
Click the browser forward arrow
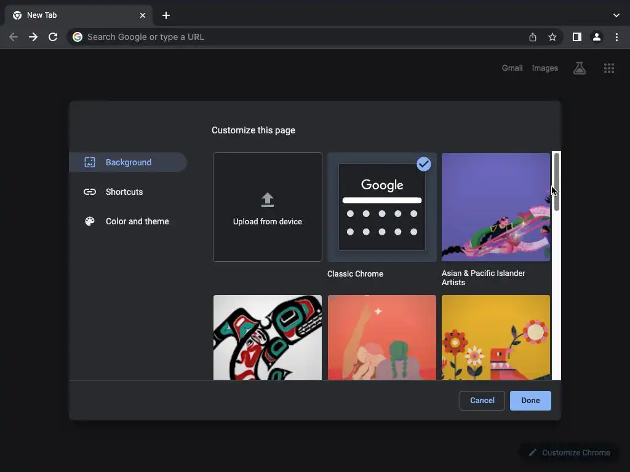33,37
